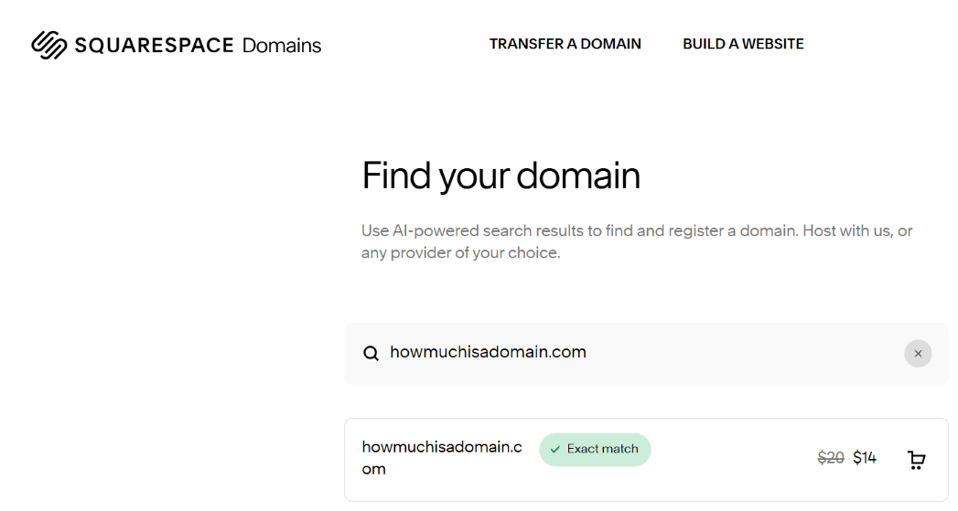
Task: Click the wrapped 'om' text in the result
Action: click(x=373, y=469)
